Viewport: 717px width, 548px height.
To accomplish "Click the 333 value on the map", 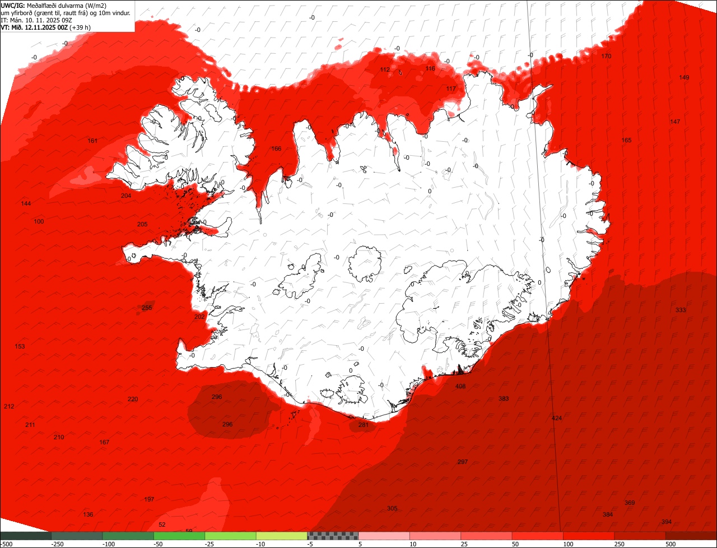I will point(681,310).
